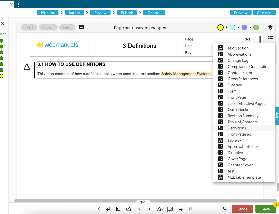Go to the Monitor stage
Screen dimensions: 279x214
pyautogui.click(x=48, y=13)
